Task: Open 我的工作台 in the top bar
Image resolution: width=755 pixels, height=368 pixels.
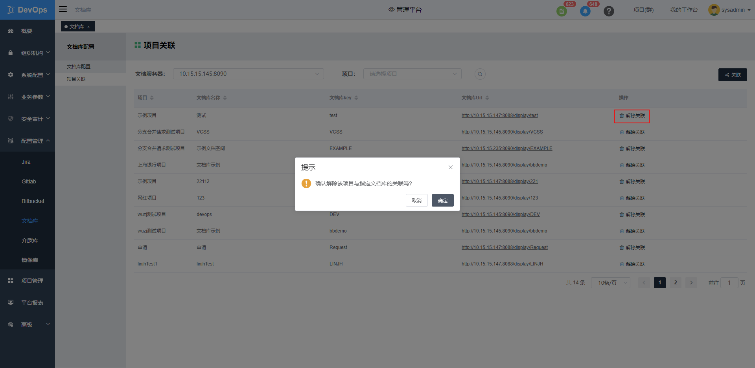Action: (684, 10)
